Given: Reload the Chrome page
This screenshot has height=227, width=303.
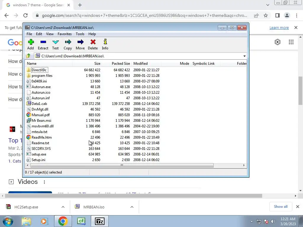Looking at the screenshot, I should click(x=25, y=15).
